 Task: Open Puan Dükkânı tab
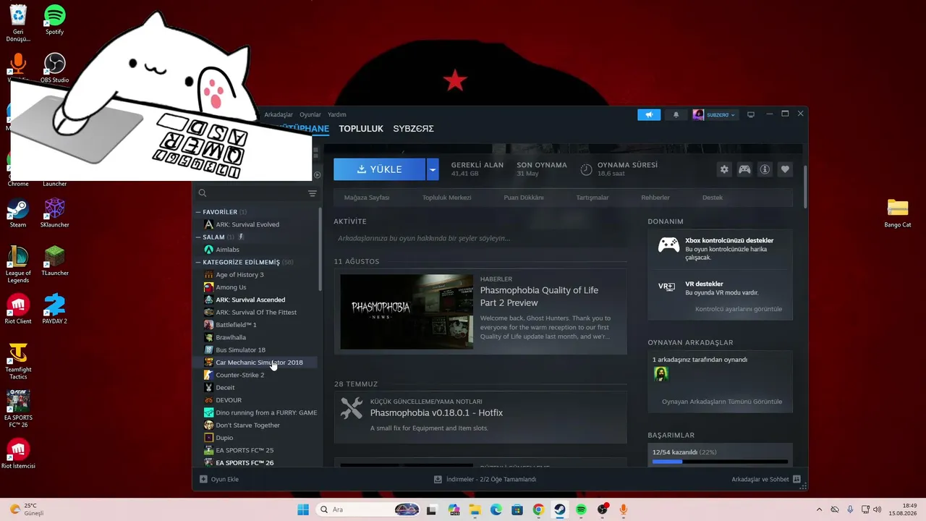(524, 198)
